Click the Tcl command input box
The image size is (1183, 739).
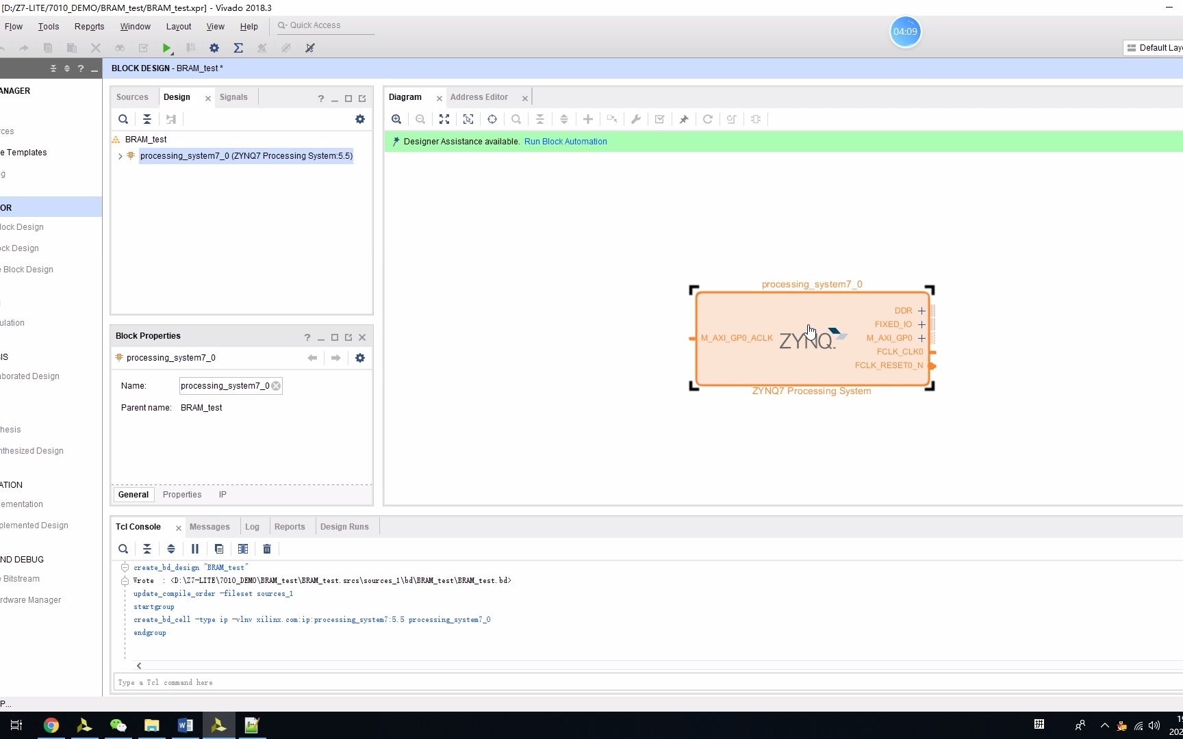tap(647, 682)
